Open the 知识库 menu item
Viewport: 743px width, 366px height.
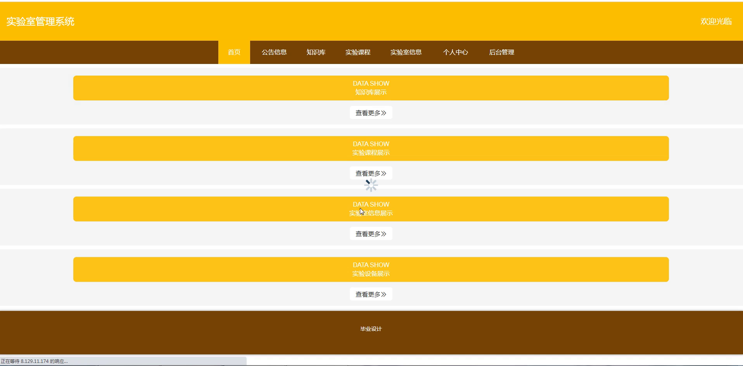(x=316, y=52)
